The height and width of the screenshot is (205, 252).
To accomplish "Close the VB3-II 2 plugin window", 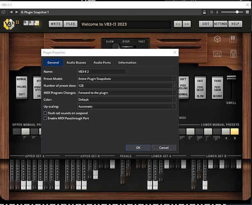I will click(x=247, y=5).
